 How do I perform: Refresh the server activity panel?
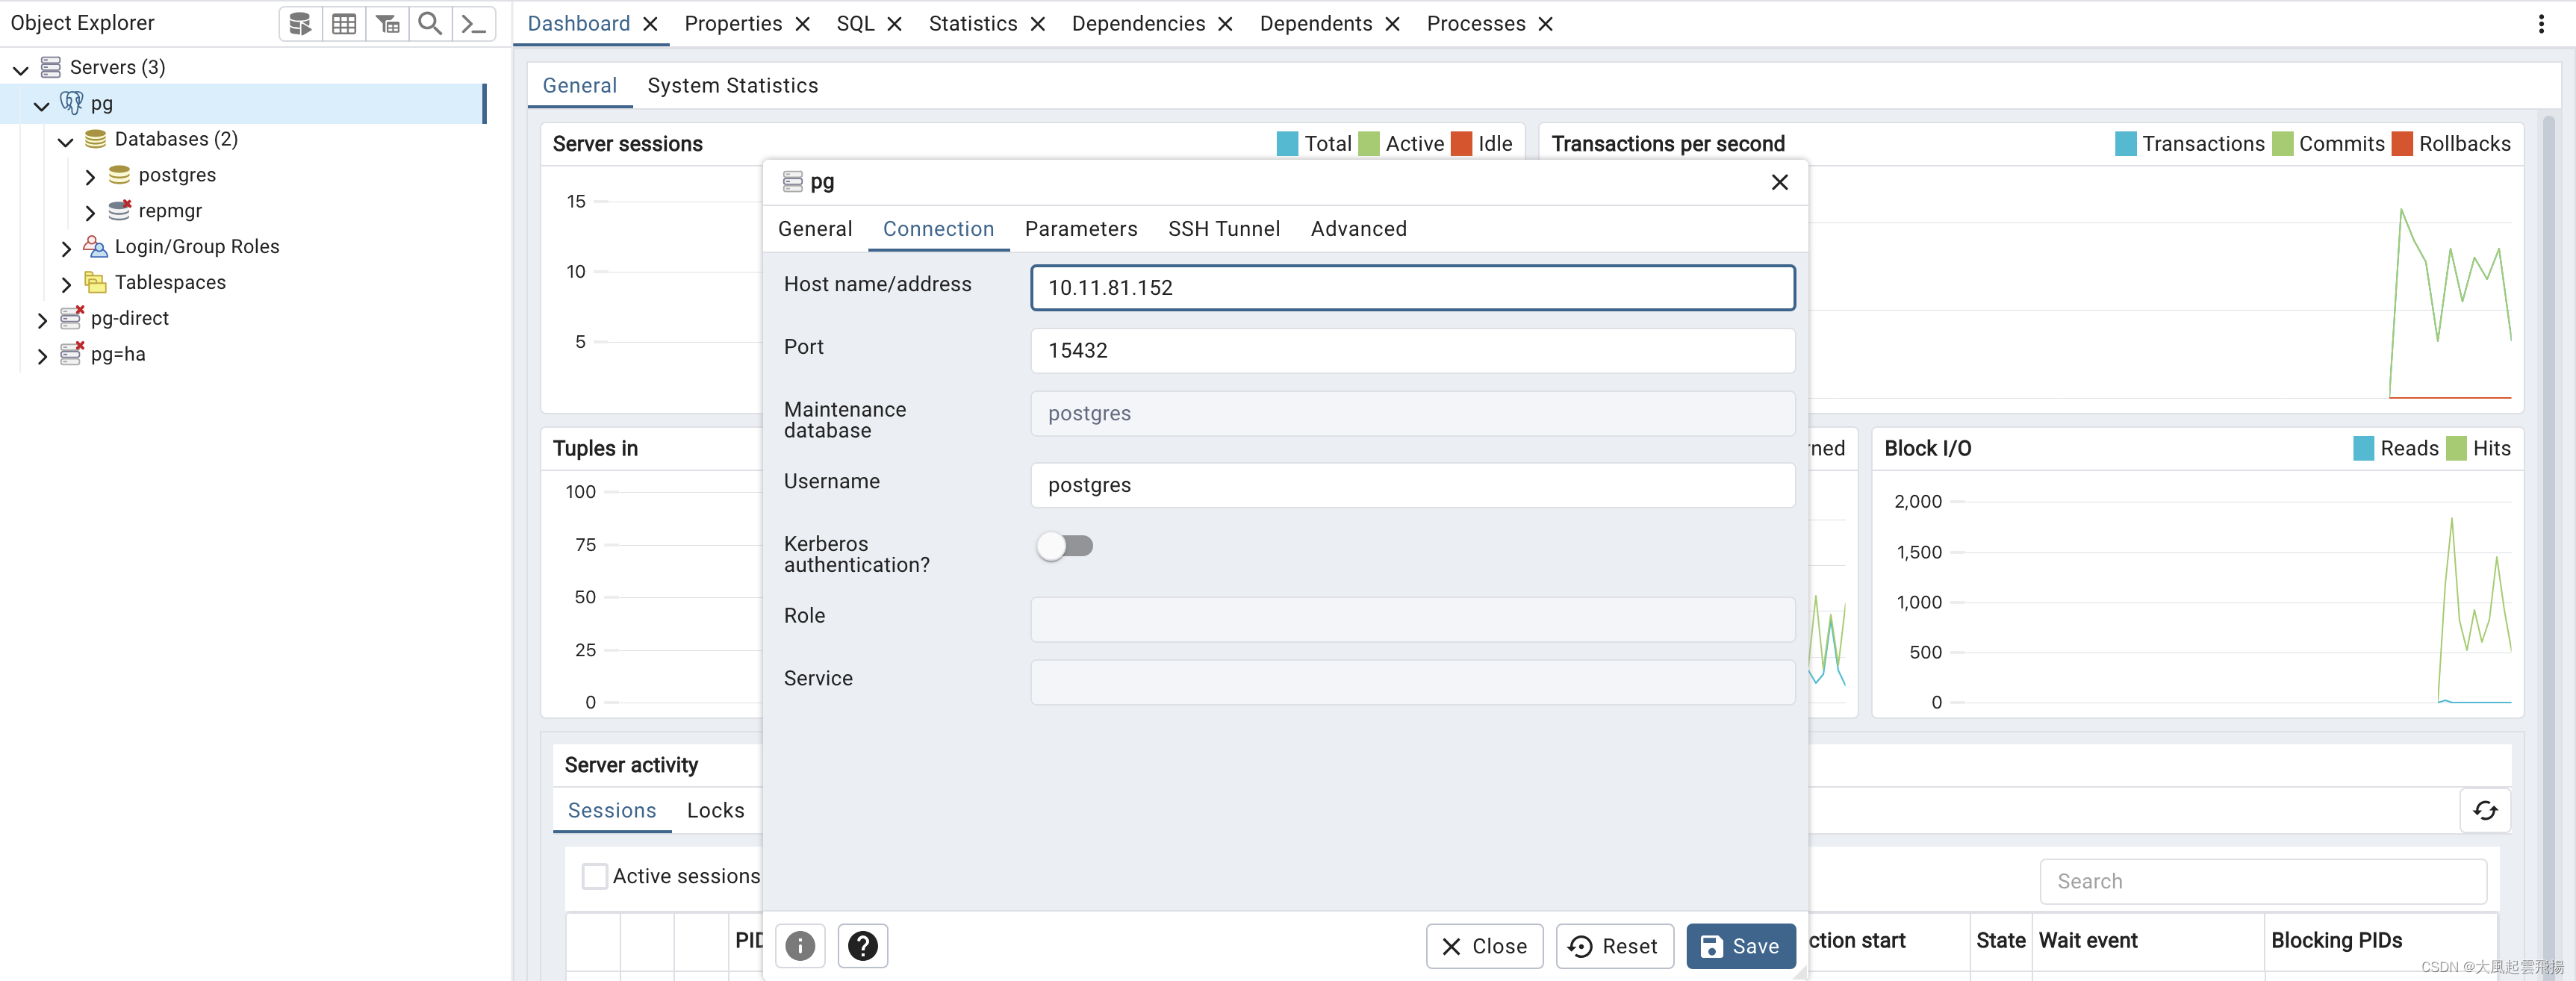point(2485,811)
